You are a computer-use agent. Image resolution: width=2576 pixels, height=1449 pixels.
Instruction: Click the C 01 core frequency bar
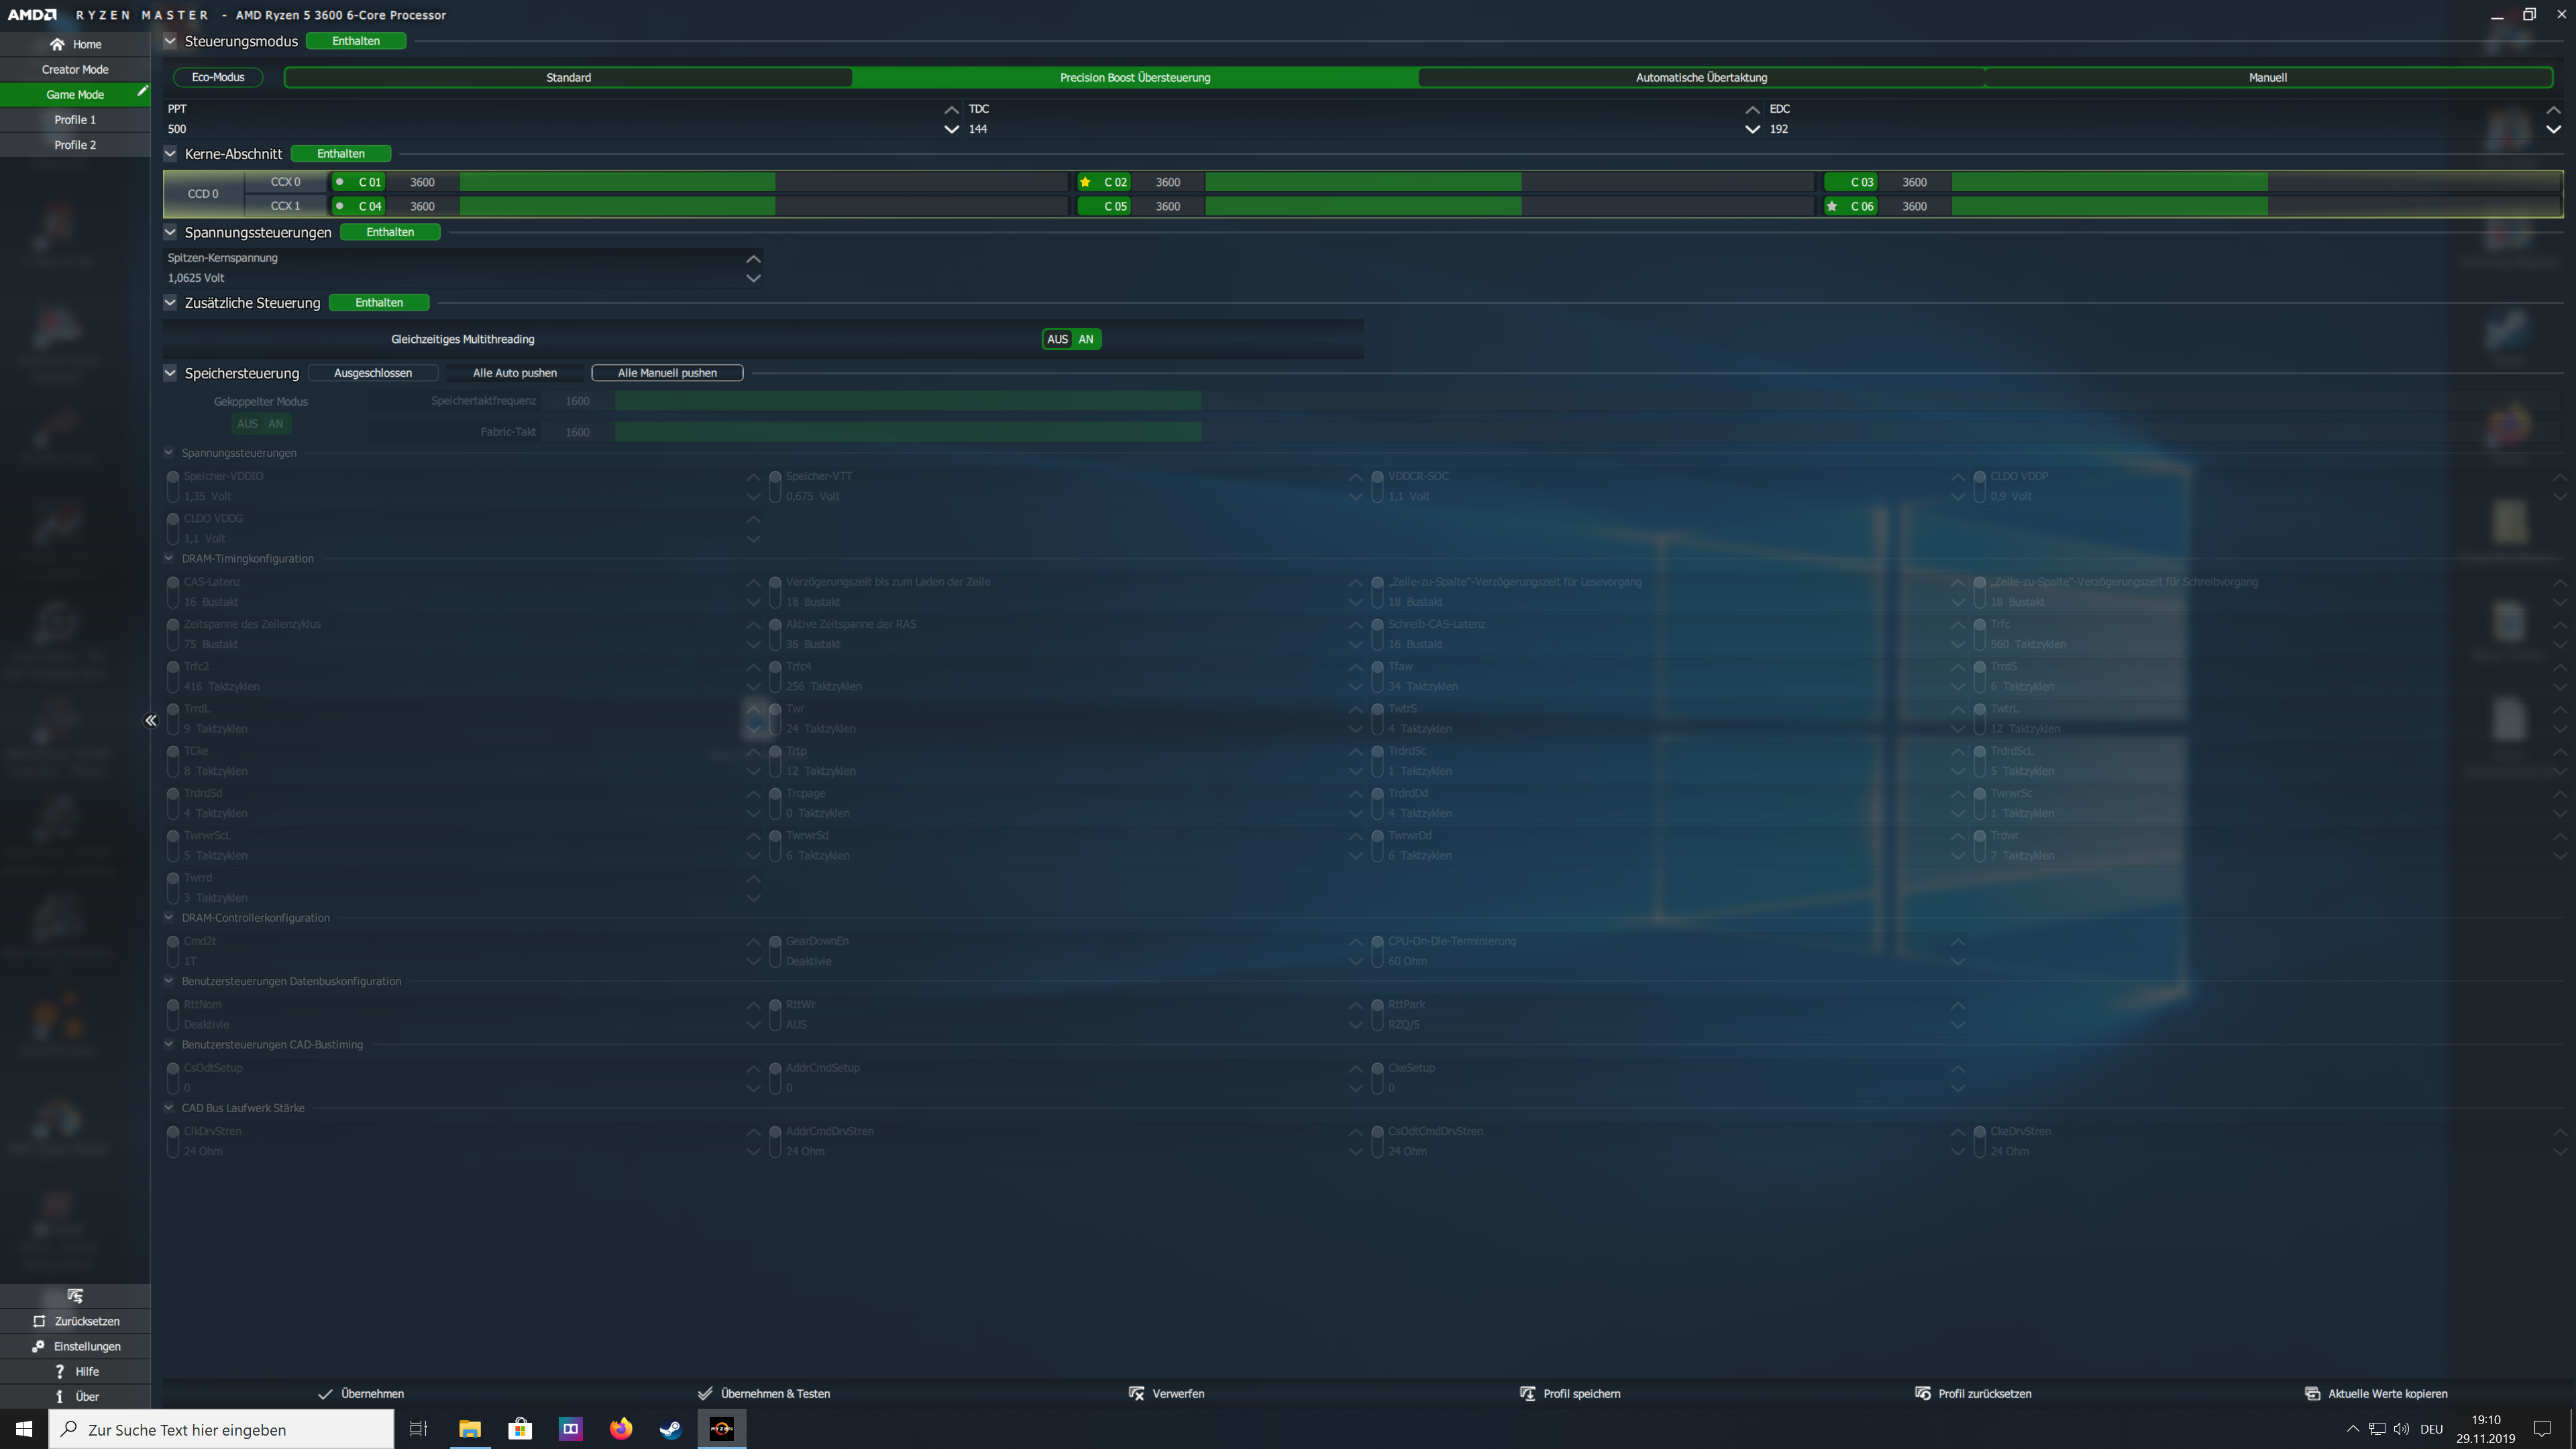(x=616, y=182)
